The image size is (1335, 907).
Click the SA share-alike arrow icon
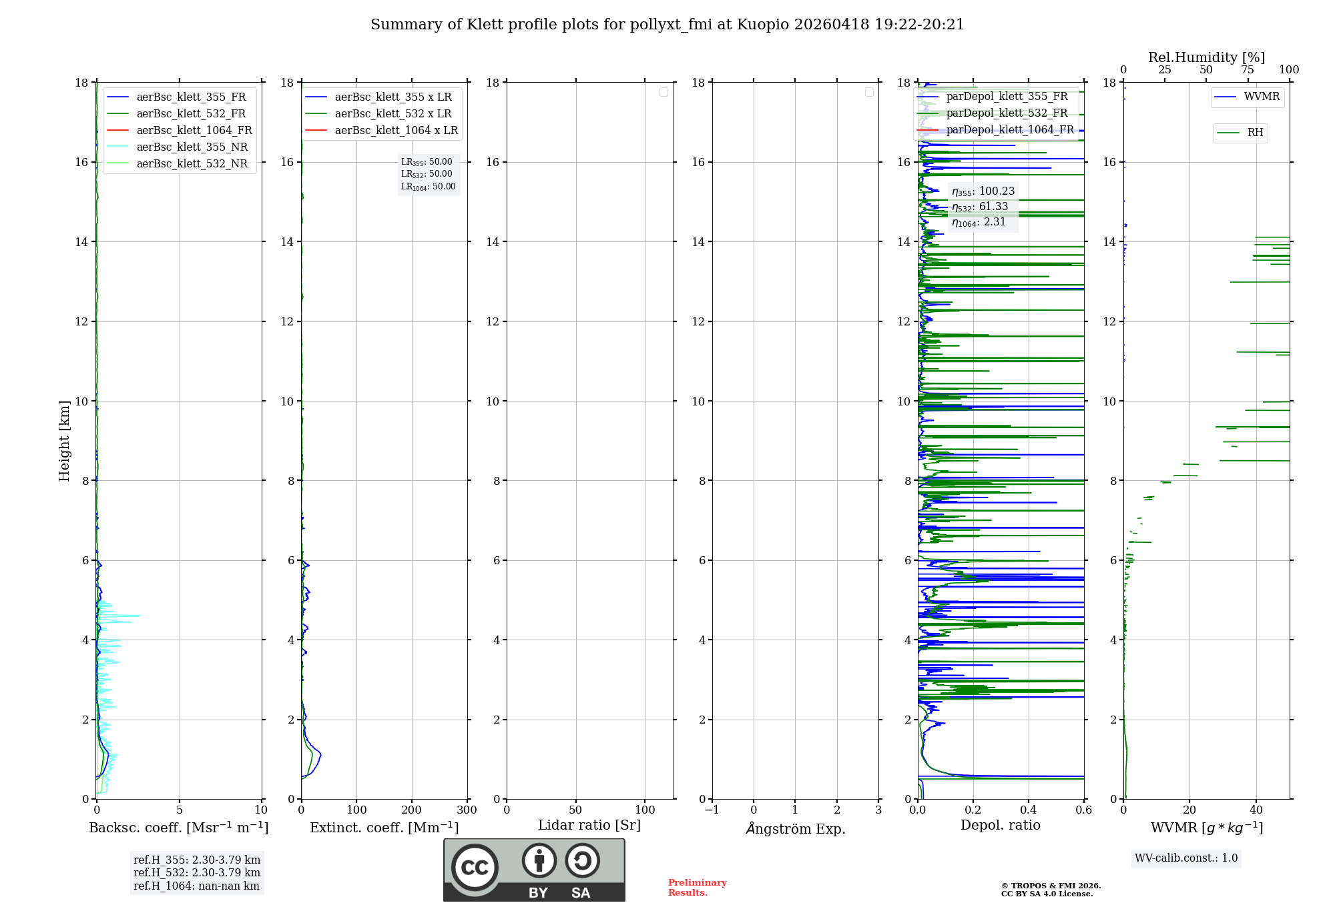[x=582, y=860]
